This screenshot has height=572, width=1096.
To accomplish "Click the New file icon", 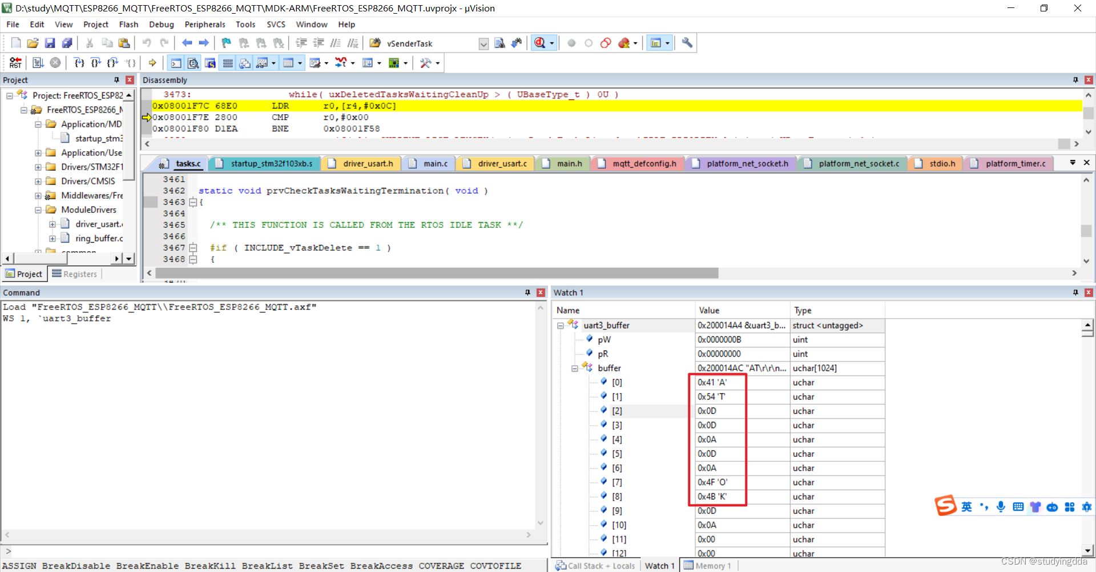I will click(x=16, y=43).
